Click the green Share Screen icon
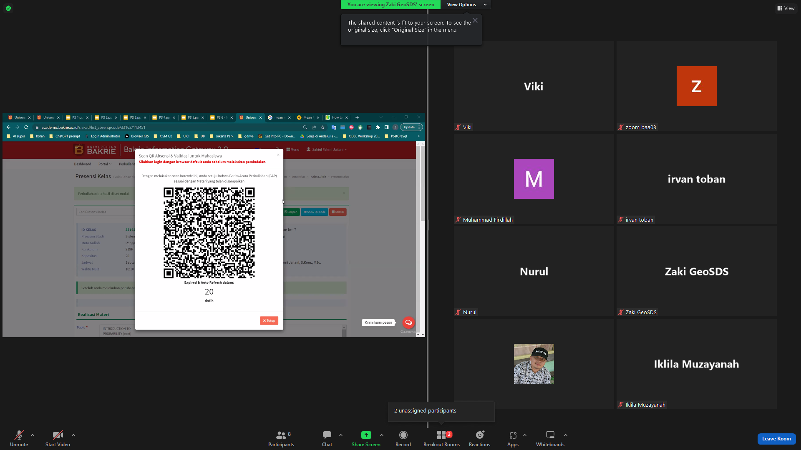 click(366, 435)
